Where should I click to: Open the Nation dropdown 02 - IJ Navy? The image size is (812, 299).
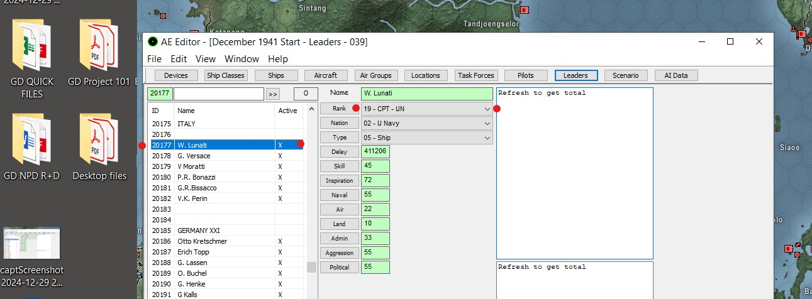[427, 122]
